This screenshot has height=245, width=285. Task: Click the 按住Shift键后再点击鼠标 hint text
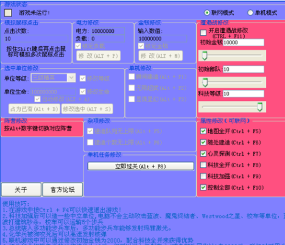point(36,52)
